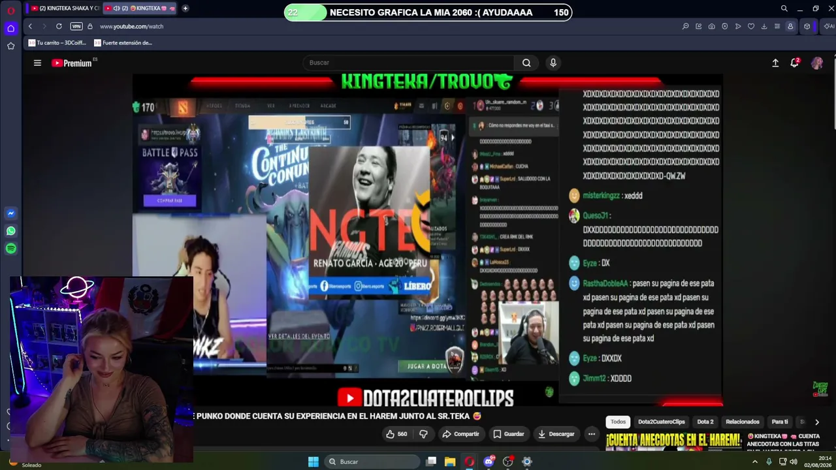The width and height of the screenshot is (836, 470).
Task: Like the video with 560 likes
Action: pos(396,434)
